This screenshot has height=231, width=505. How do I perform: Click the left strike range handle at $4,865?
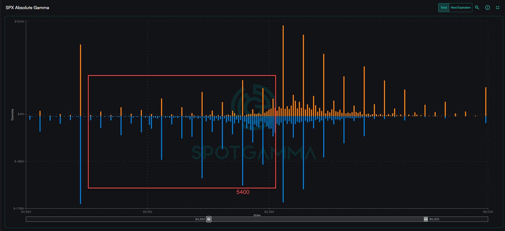[x=209, y=219]
